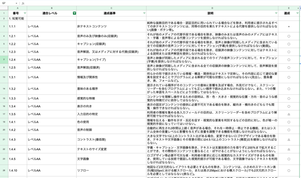Viewport: 301px width, 178px height.
Task: Click the 感覚的な特徴 cell
Action: click(x=111, y=98)
